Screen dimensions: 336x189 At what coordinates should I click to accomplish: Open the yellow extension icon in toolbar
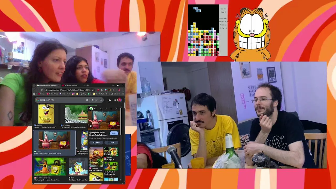pos(109,90)
